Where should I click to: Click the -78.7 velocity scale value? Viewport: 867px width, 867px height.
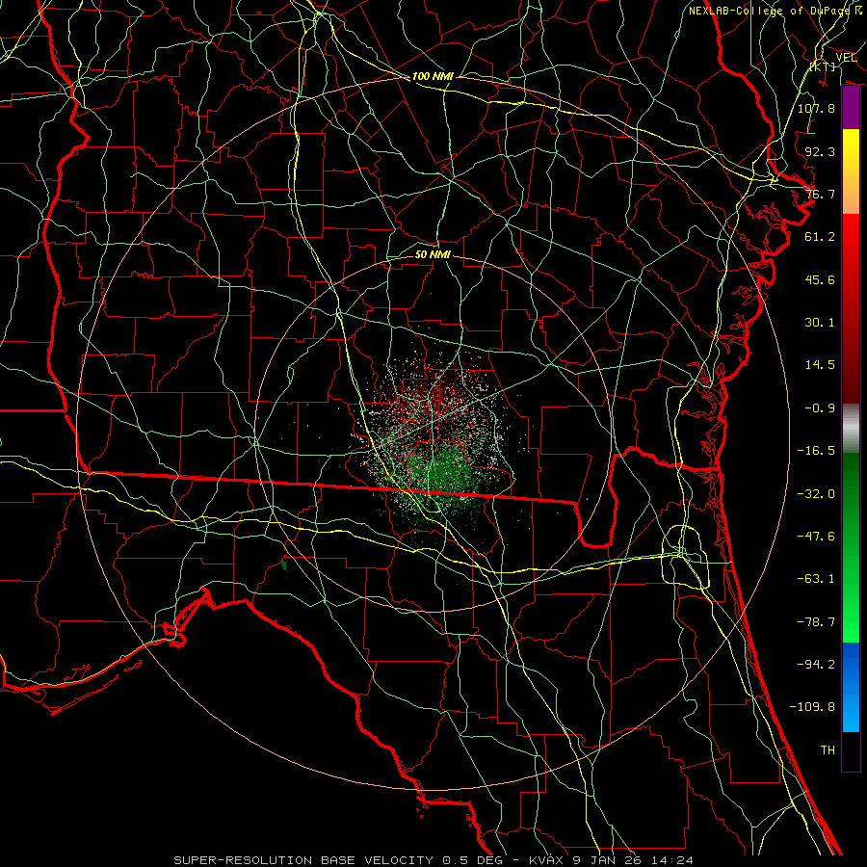point(816,622)
